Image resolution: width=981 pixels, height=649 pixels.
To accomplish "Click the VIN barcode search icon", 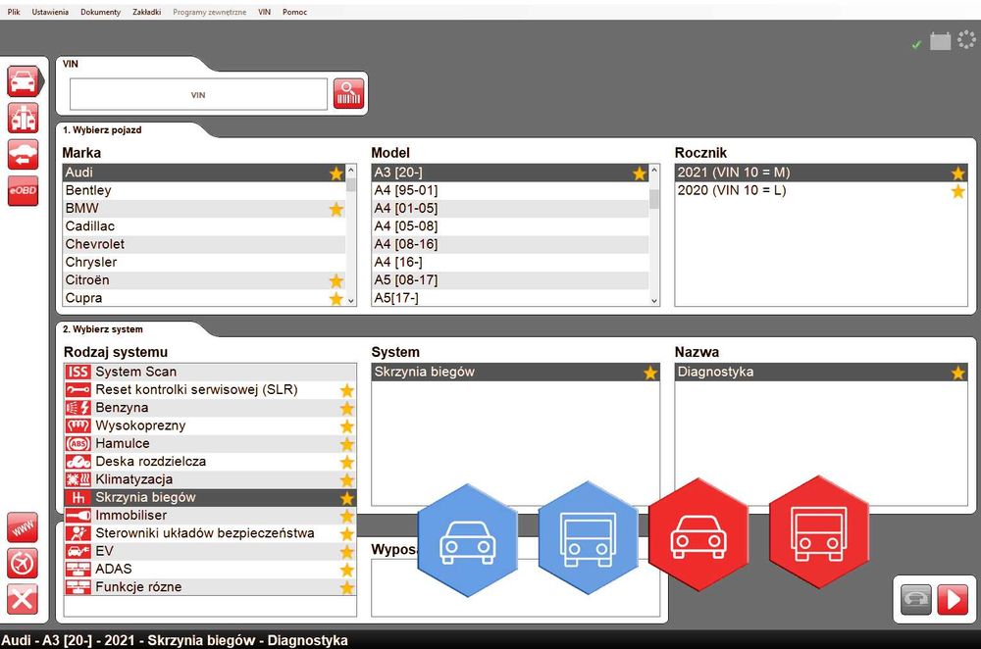I will click(348, 94).
